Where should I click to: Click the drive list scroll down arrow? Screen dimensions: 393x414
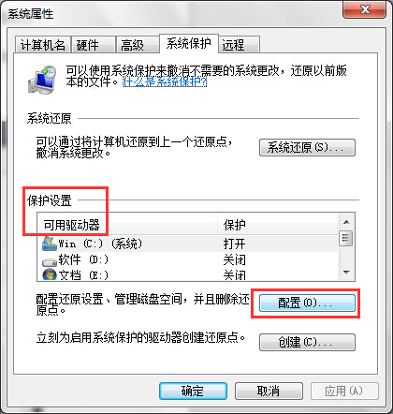pyautogui.click(x=346, y=273)
